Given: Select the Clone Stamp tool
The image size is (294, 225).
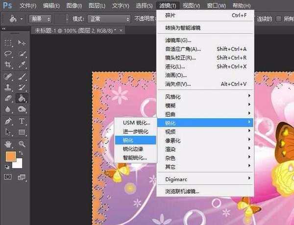Looking at the screenshot, I should tap(8, 87).
